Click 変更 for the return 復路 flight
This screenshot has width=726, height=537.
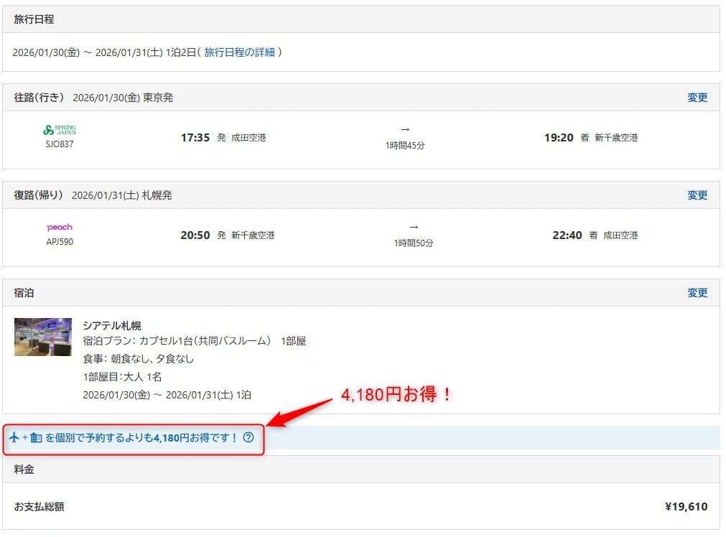697,195
